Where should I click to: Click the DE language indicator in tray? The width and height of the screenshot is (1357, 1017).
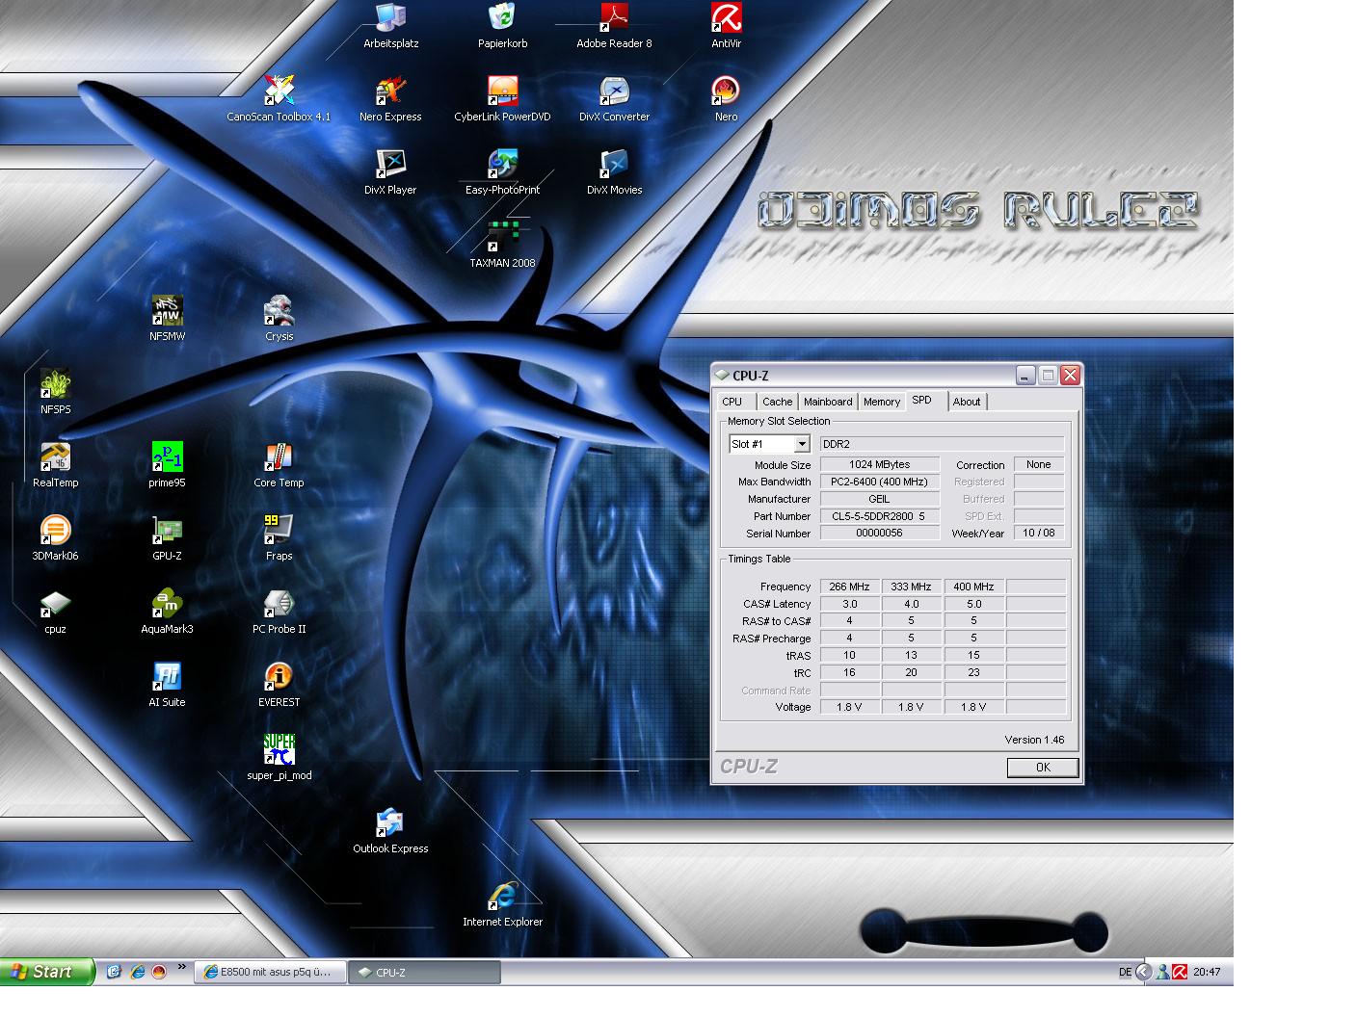1125,973
